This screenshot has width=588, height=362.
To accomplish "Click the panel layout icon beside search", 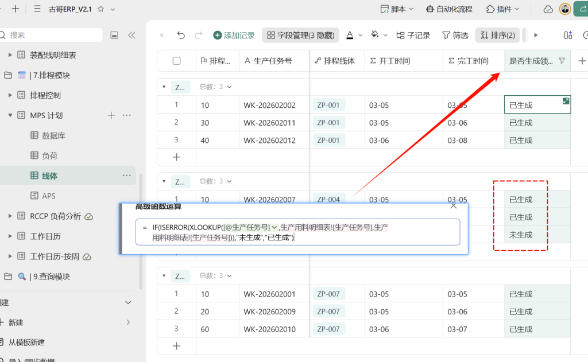I will click(x=114, y=35).
